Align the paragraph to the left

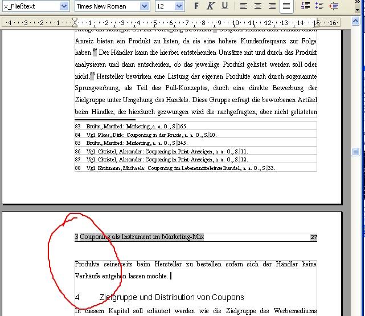pos(244,6)
